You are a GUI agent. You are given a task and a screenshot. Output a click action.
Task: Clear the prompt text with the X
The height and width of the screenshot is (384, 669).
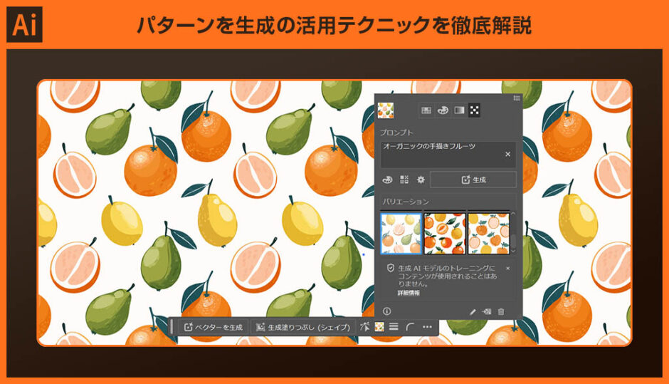point(507,154)
